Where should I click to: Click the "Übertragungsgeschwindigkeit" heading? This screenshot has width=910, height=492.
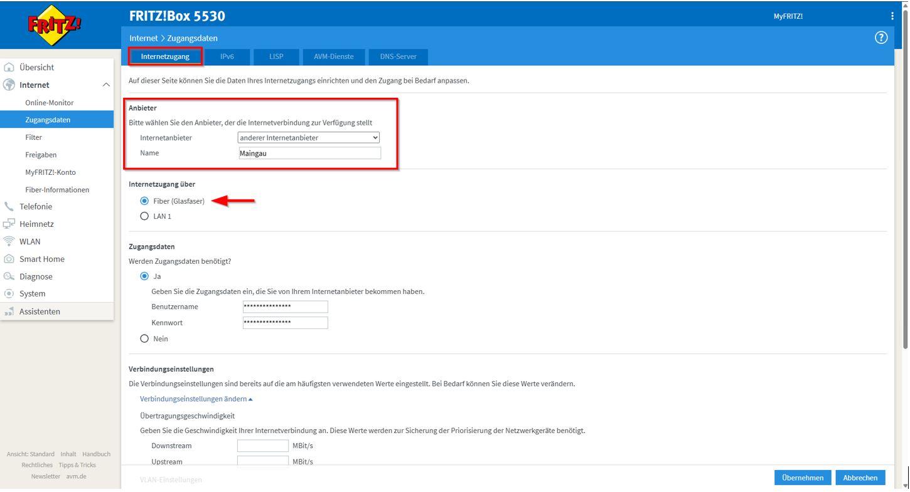point(188,416)
